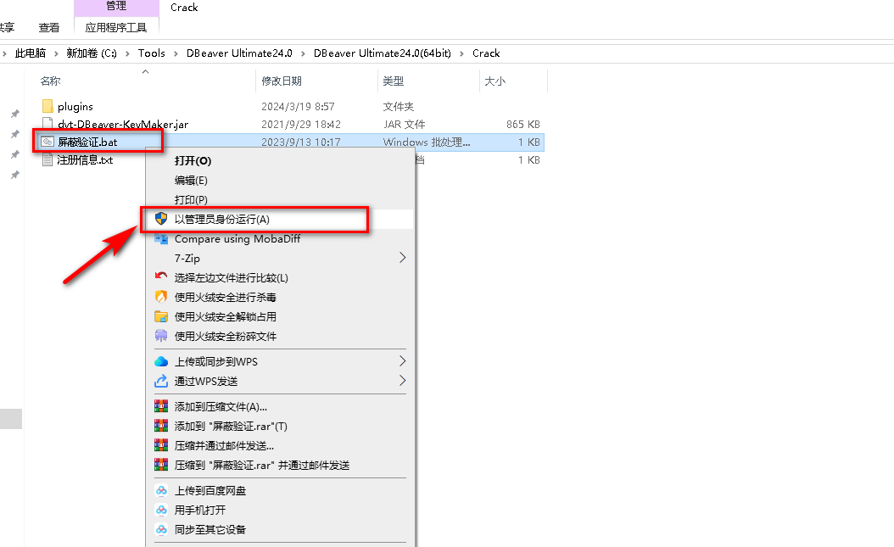Expand the 上传或同步到WPS submenu arrow
The height and width of the screenshot is (547, 894).
[x=403, y=361]
